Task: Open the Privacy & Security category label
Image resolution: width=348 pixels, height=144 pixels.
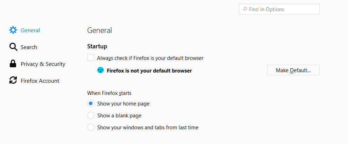Action: (x=43, y=64)
